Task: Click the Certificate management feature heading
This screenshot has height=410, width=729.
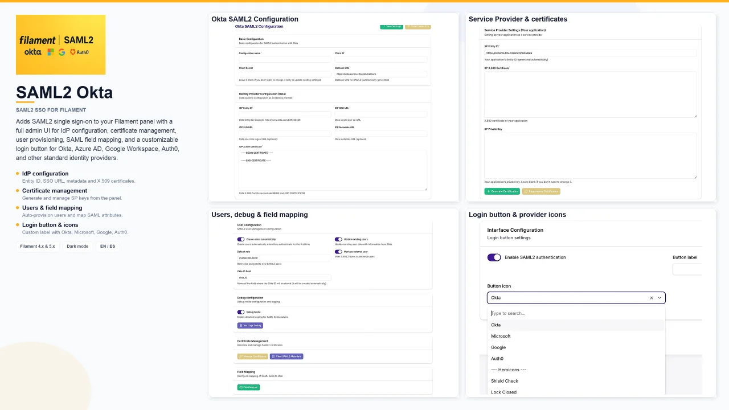Action: tap(55, 191)
